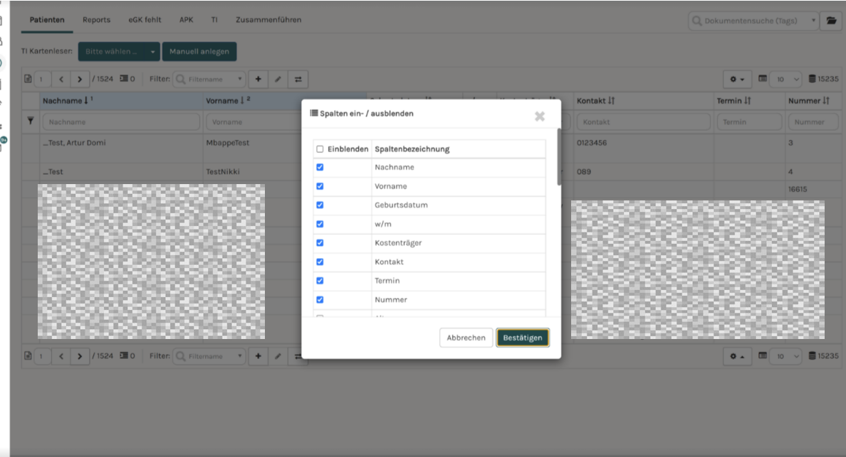Open the gear settings menu in top toolbar

(737, 79)
